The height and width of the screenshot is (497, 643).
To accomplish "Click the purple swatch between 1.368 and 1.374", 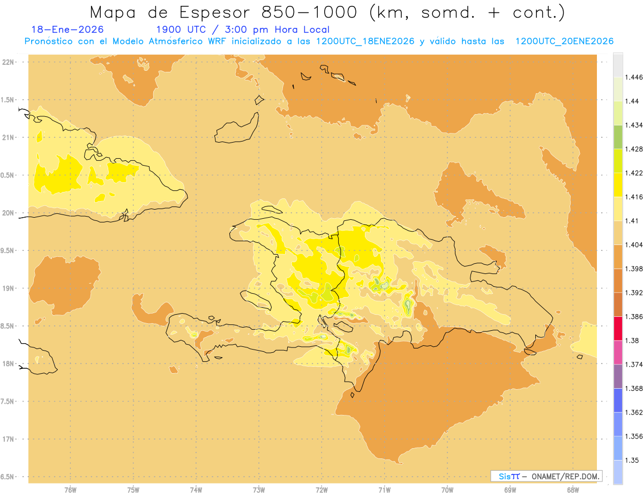I will click(618, 376).
